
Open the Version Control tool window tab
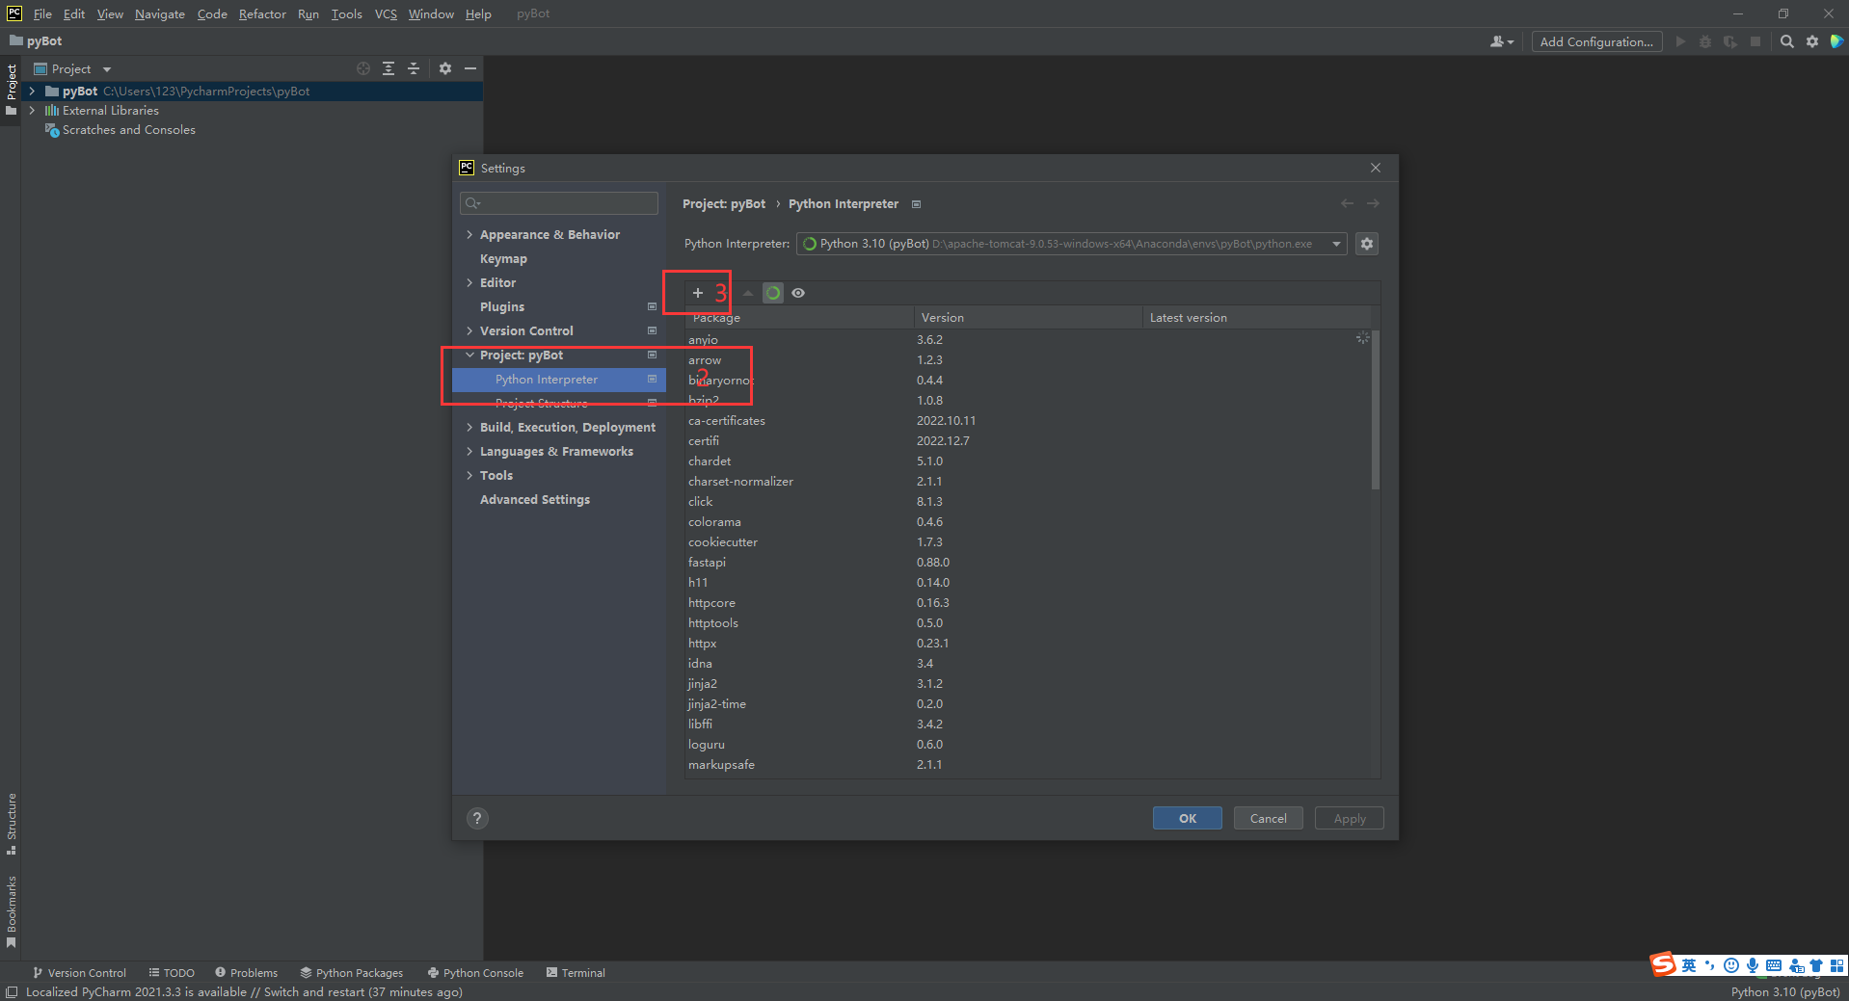click(79, 973)
